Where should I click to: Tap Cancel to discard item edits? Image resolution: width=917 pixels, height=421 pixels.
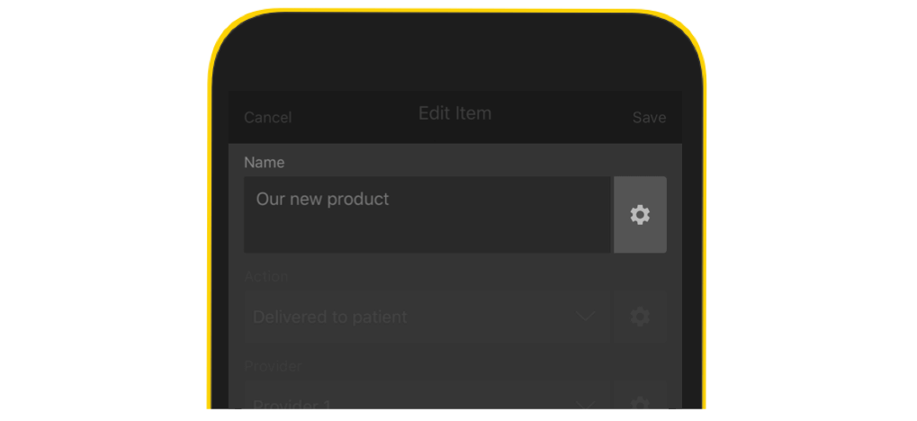point(267,118)
